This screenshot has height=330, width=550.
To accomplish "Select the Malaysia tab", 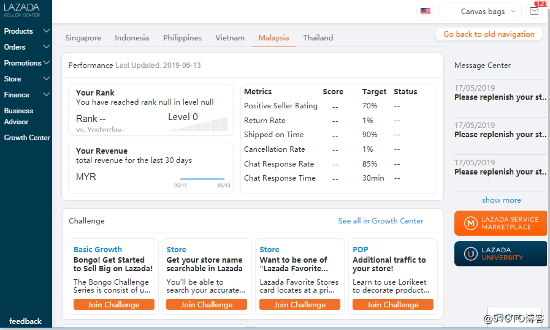I will click(273, 38).
